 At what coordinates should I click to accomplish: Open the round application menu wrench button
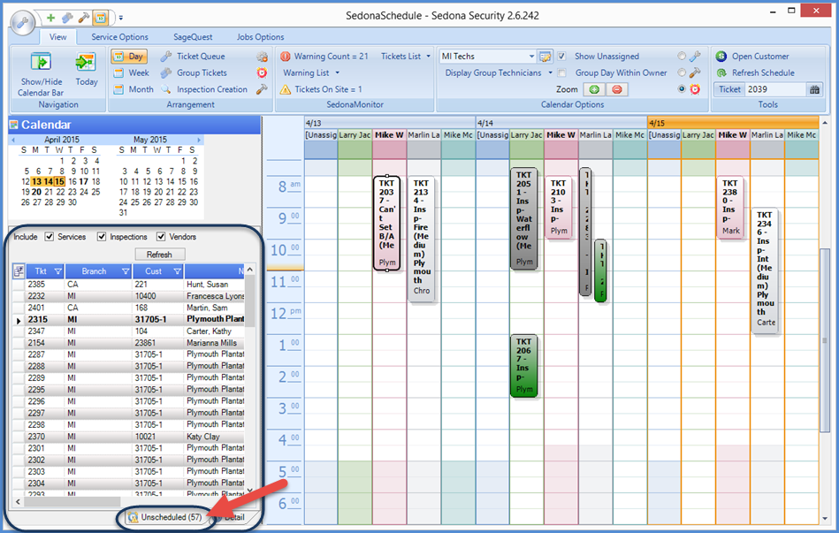coord(22,22)
